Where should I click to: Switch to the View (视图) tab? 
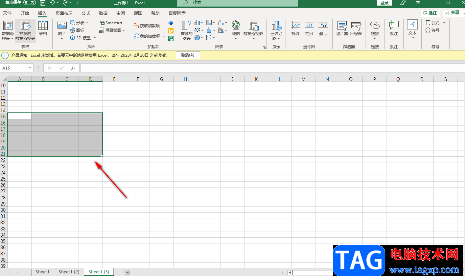(x=138, y=13)
